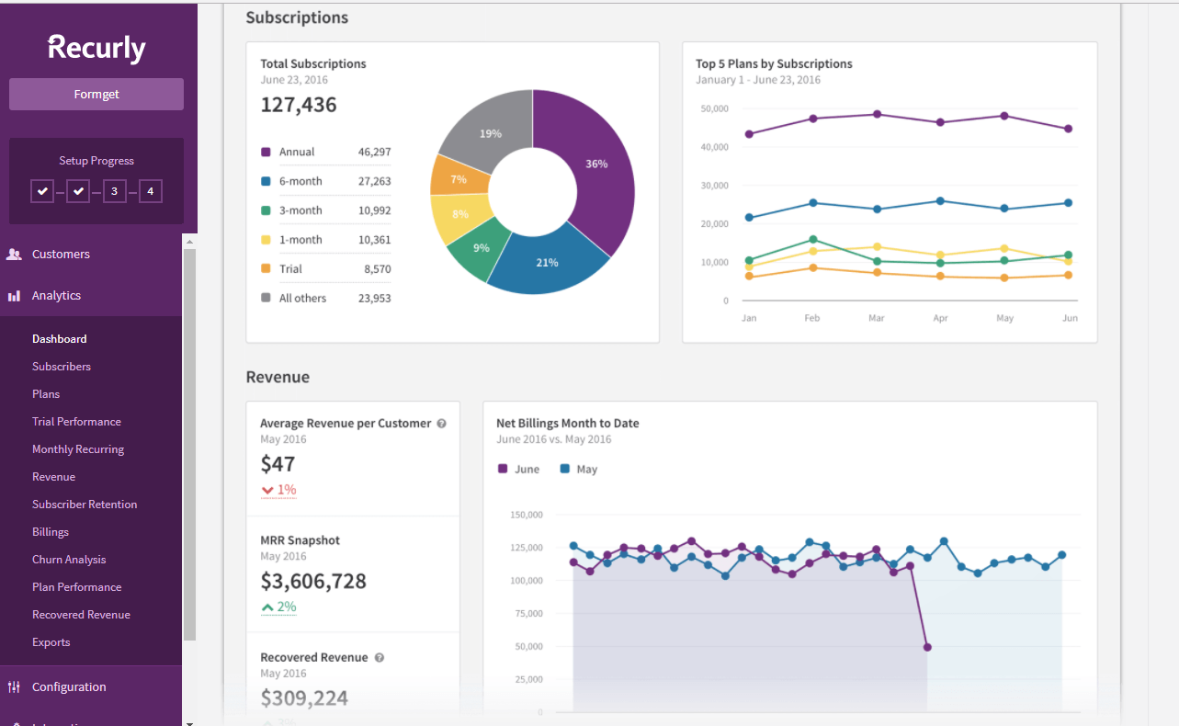Open Monthly Recurring report

click(x=78, y=449)
